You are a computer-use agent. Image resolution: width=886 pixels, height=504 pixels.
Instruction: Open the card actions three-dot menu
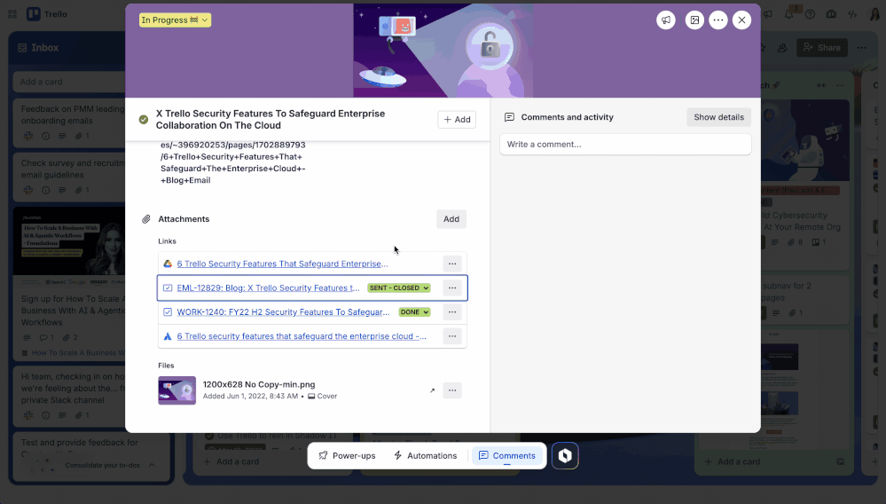click(718, 20)
